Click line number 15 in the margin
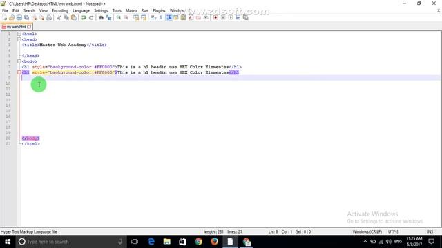This screenshot has height=248, width=442. [8, 111]
